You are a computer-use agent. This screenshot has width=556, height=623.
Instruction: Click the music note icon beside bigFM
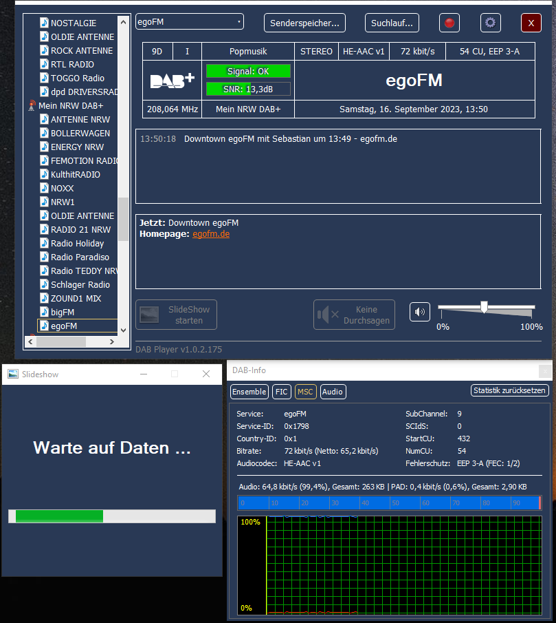[44, 312]
